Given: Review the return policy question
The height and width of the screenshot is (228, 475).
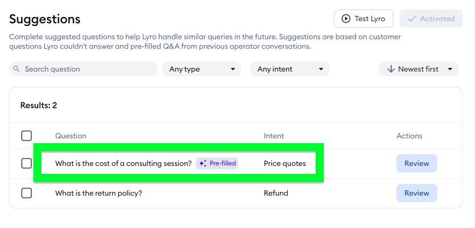Looking at the screenshot, I should (x=417, y=193).
